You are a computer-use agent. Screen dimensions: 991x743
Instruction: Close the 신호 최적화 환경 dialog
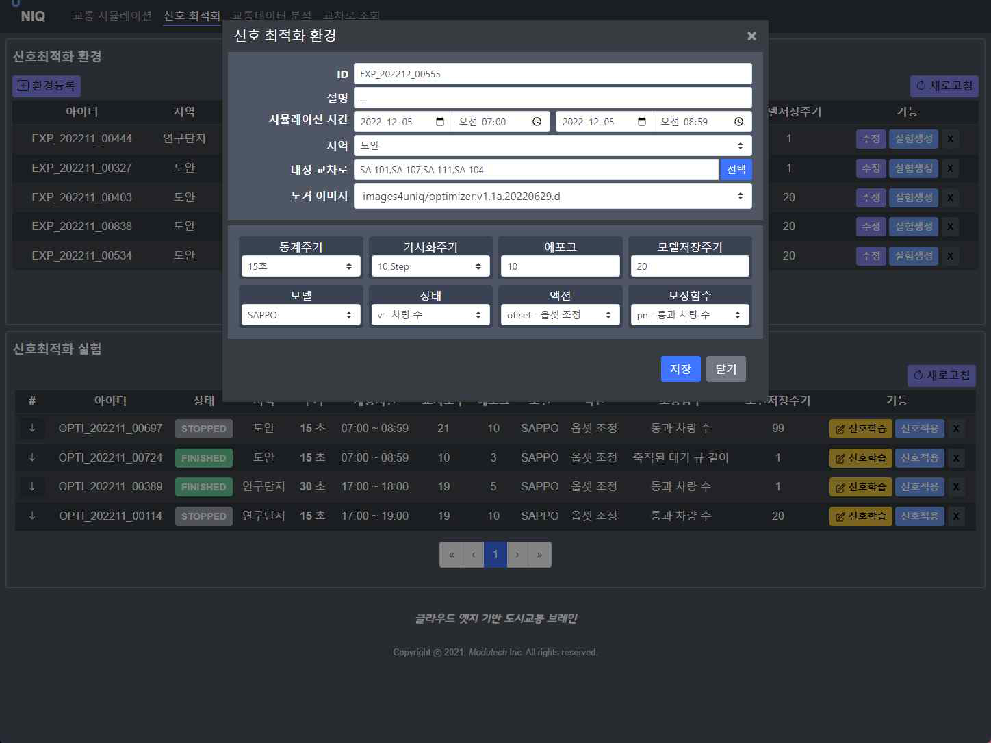pyautogui.click(x=751, y=36)
